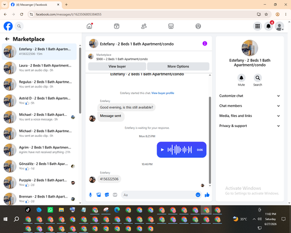Open Estefany conversation in chat list
The width and height of the screenshot is (291, 233).
(x=39, y=51)
